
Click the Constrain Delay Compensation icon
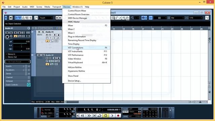11,18
